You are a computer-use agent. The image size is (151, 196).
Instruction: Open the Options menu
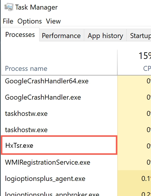(30, 21)
